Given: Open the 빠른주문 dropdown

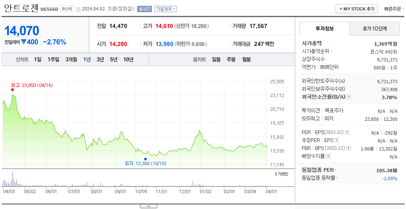Looking at the screenshot, I should 394,9.
